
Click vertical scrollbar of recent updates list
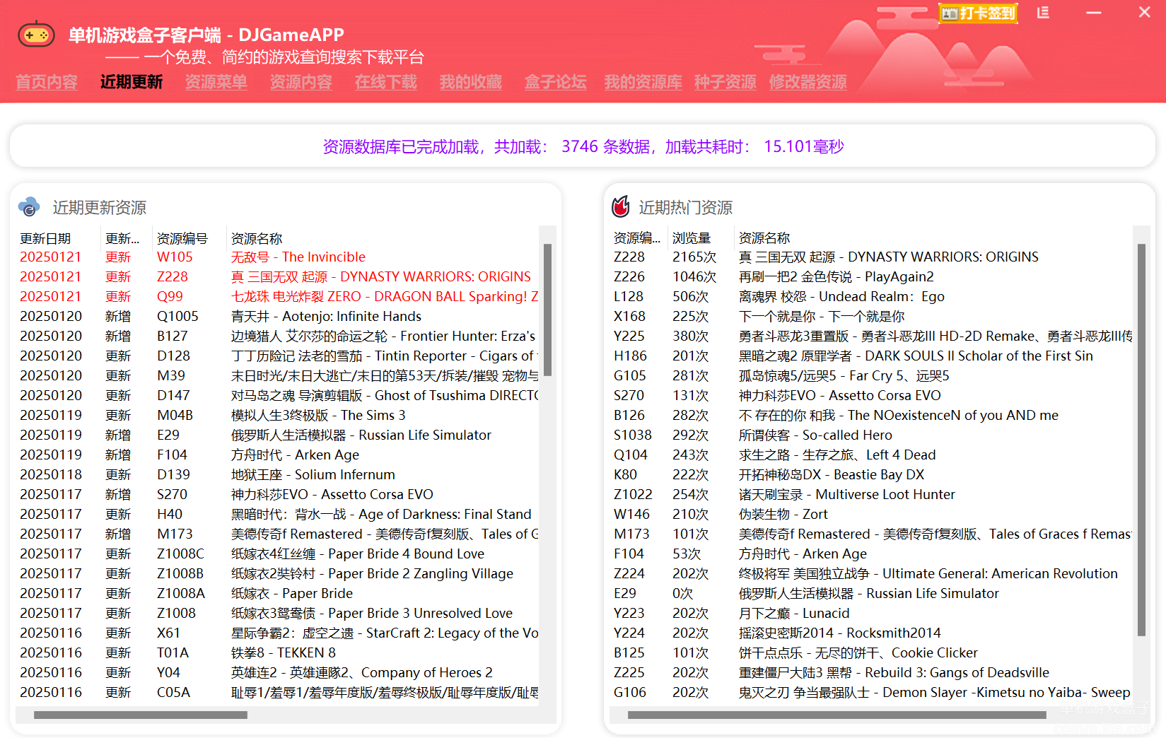pyautogui.click(x=547, y=310)
